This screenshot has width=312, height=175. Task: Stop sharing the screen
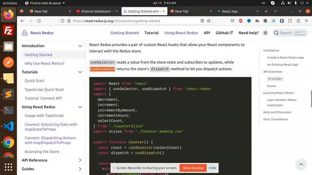(x=193, y=168)
